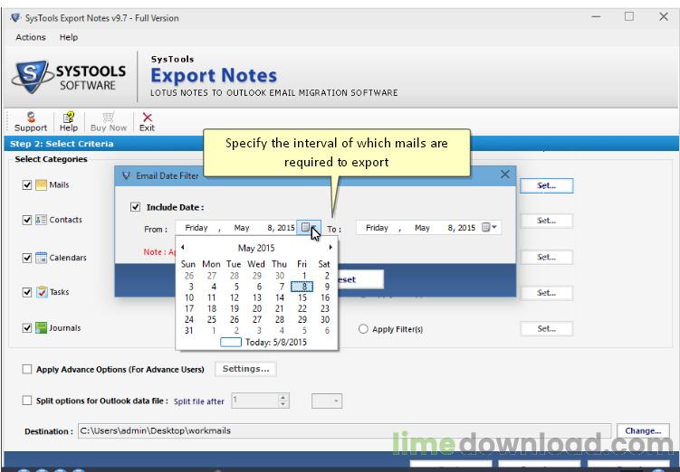Toggle the Include Date checkbox
Image resolution: width=680 pixels, height=472 pixels.
[x=135, y=207]
